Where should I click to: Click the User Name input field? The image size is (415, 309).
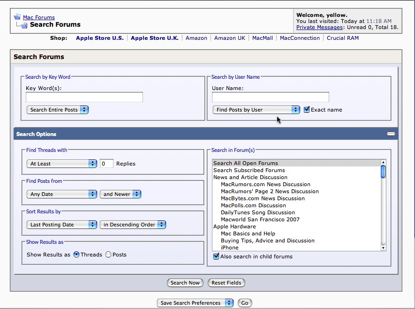(x=271, y=97)
